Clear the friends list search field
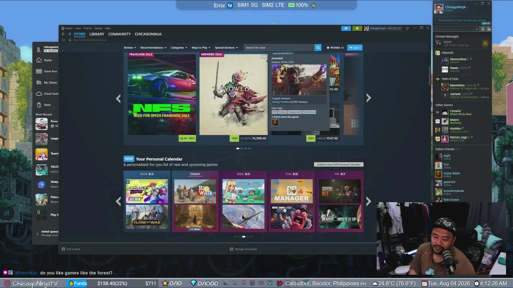The width and height of the screenshot is (513, 288). (477, 29)
